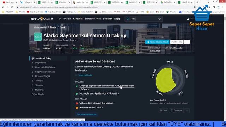
Task: Open the TABLOLAR bookmark folder
Action: (8, 12)
